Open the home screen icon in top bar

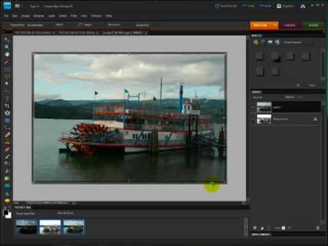click(303, 7)
